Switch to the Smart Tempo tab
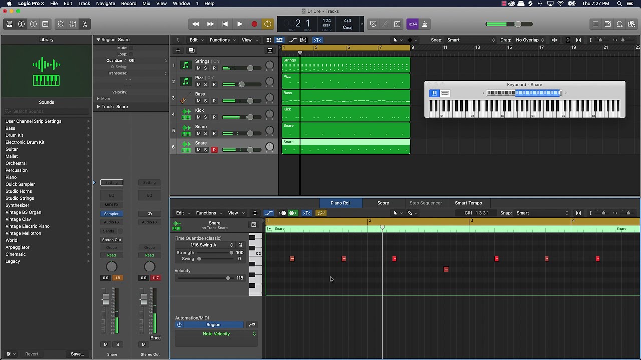Image resolution: width=641 pixels, height=360 pixels. (468, 203)
